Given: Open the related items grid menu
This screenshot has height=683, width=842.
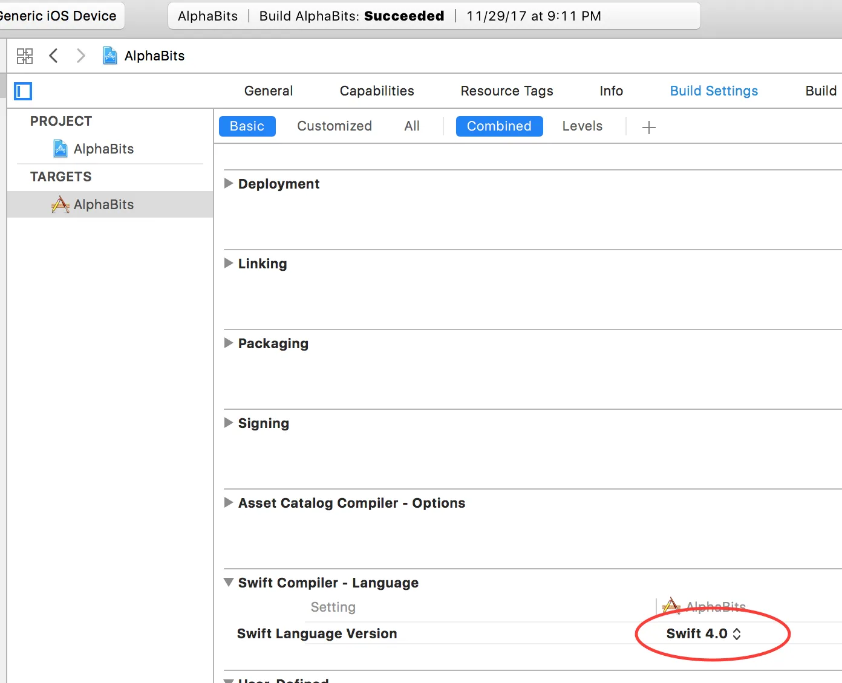Looking at the screenshot, I should (x=25, y=56).
